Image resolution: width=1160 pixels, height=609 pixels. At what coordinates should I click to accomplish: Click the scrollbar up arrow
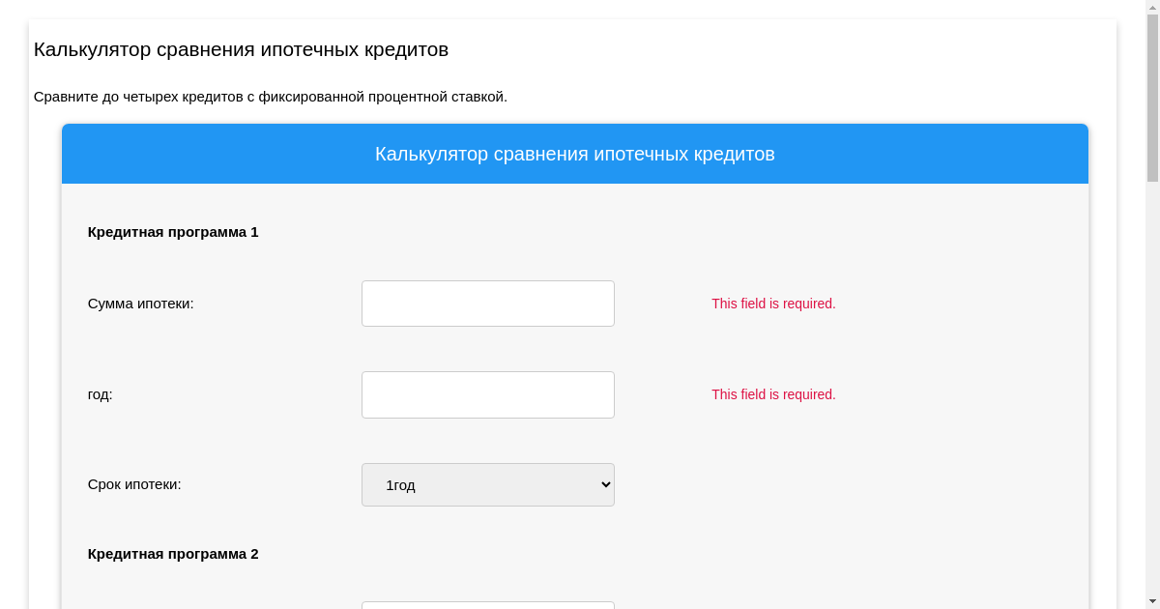coord(1152,8)
